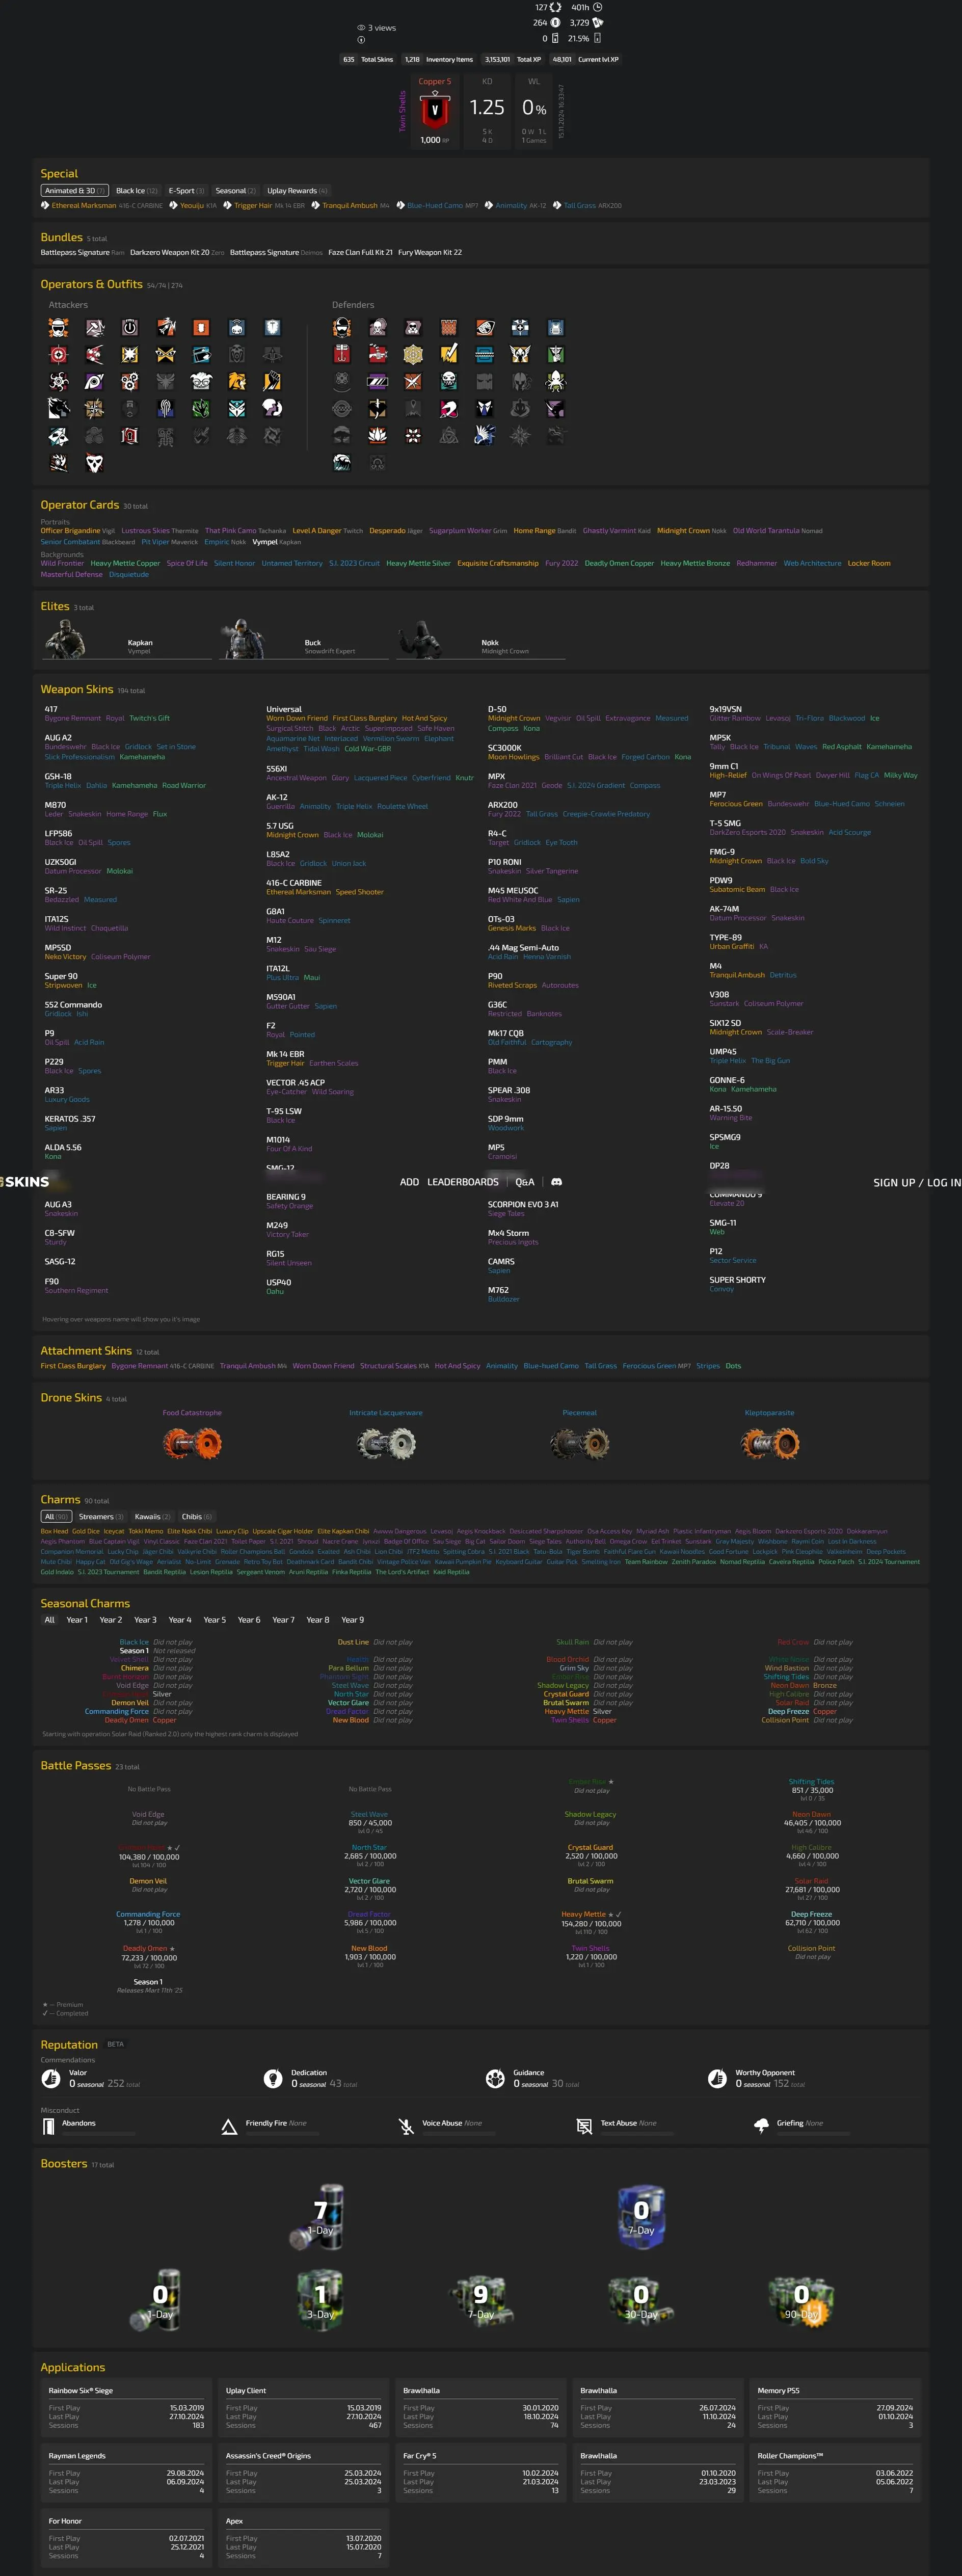Open the Yeouiju K1A skin link
The image size is (962, 2576).
pos(191,206)
